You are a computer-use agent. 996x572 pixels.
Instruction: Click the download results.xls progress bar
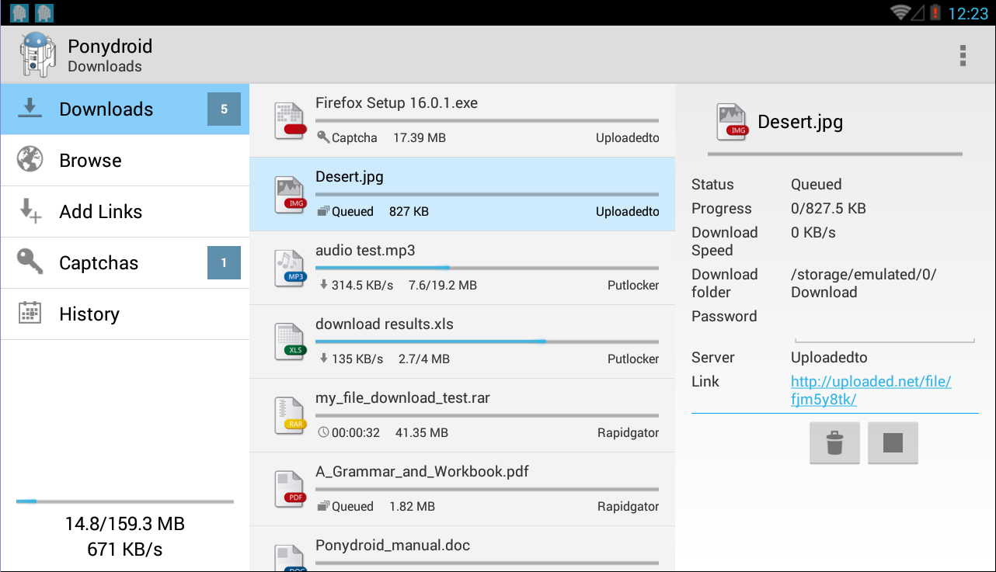pyautogui.click(x=487, y=341)
